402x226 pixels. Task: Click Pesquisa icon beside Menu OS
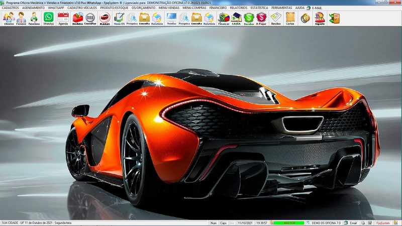132,19
